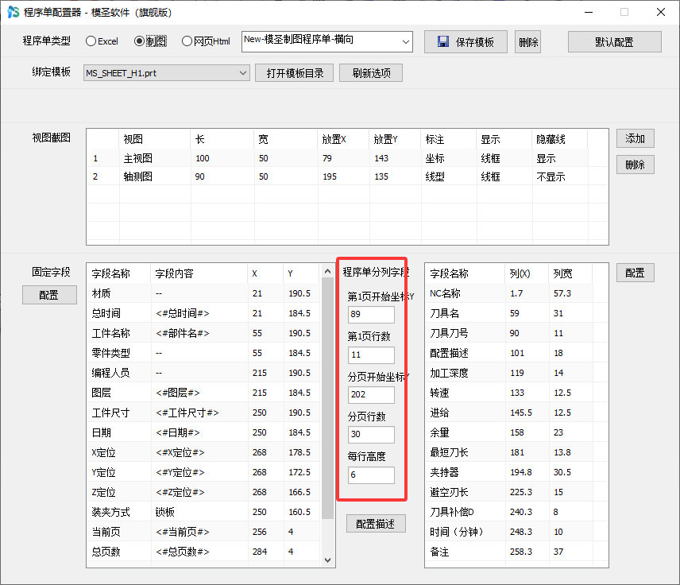The height and width of the screenshot is (585, 680).
Task: Select the 材质 fixed field row
Action: pos(204,293)
